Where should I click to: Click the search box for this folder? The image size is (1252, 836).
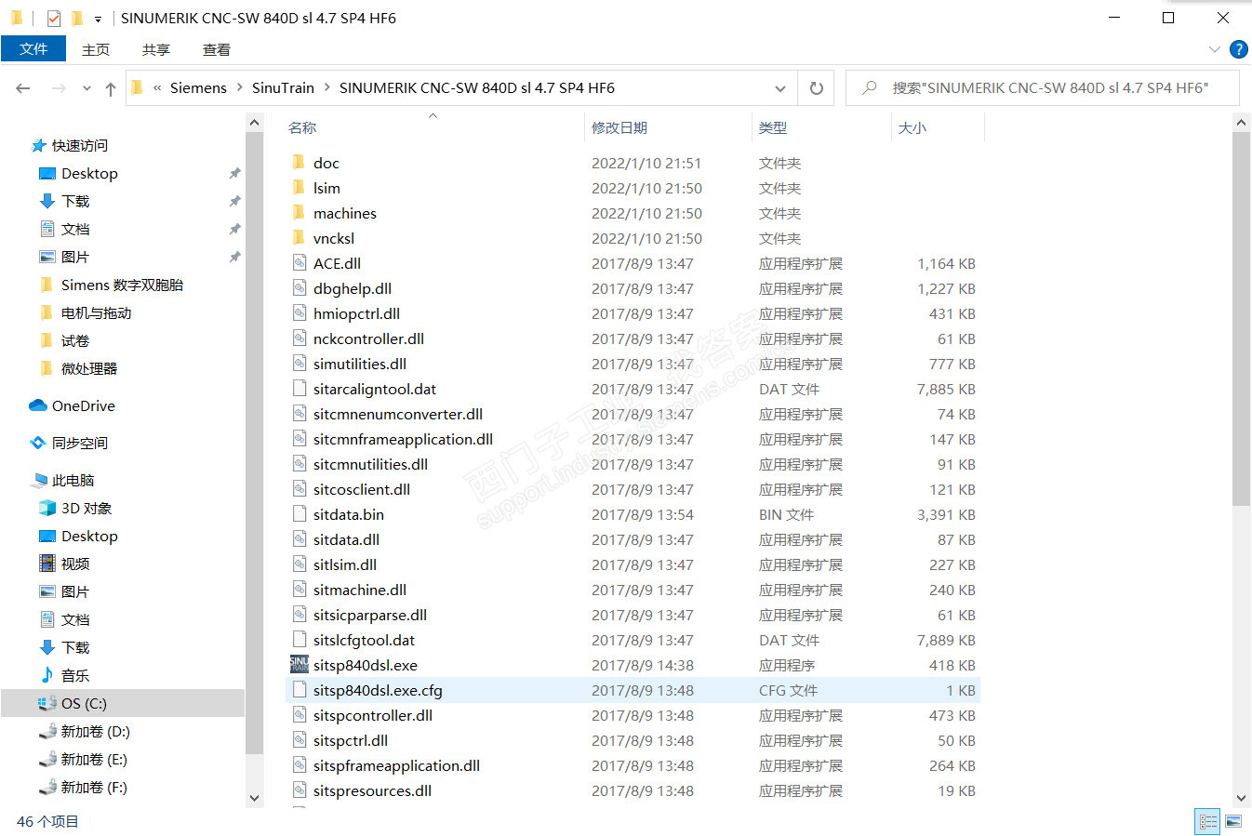1042,88
